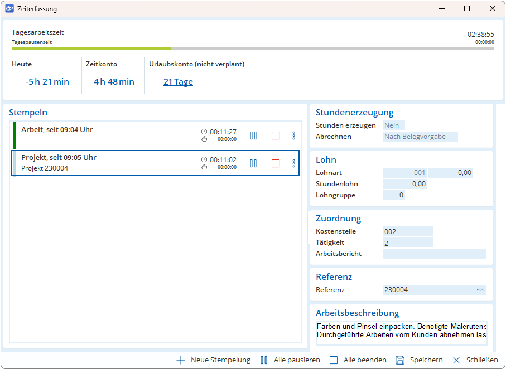Save using the Speichern disk icon

pos(400,360)
